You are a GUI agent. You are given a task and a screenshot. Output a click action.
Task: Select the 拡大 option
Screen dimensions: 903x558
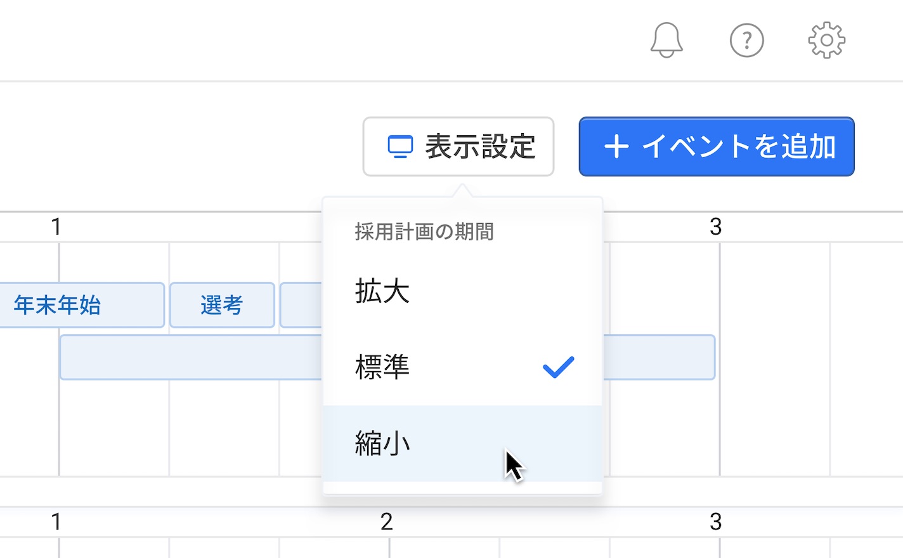[x=462, y=292]
